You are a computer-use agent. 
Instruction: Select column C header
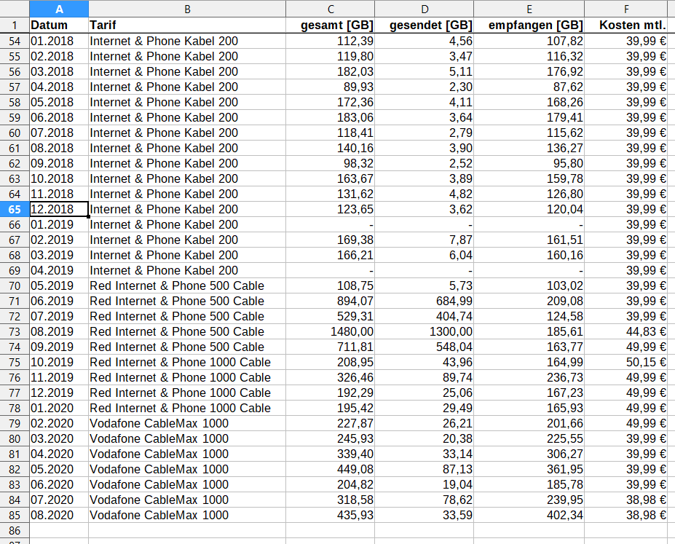click(330, 9)
